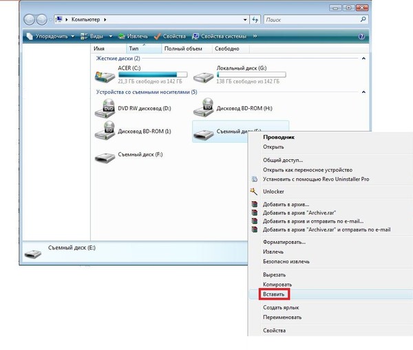Select the highlighted Съемный диск (E:) icon
This screenshot has width=413, height=350.
point(203,134)
